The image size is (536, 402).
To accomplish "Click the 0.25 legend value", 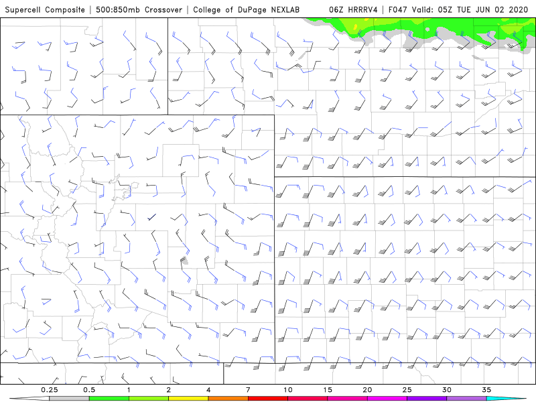I will pyautogui.click(x=49, y=390).
